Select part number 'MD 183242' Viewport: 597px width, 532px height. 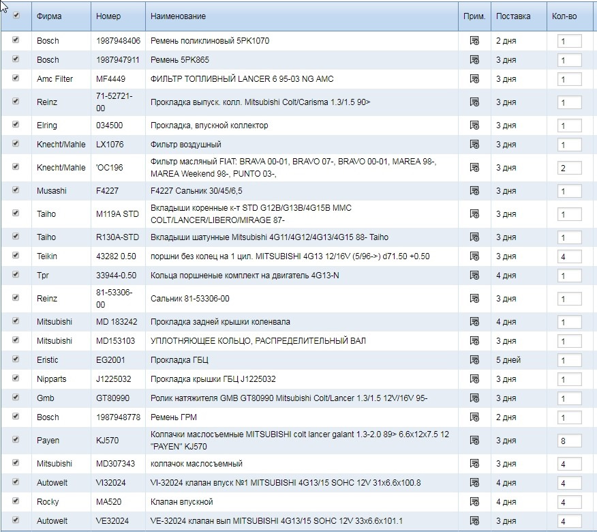point(117,322)
